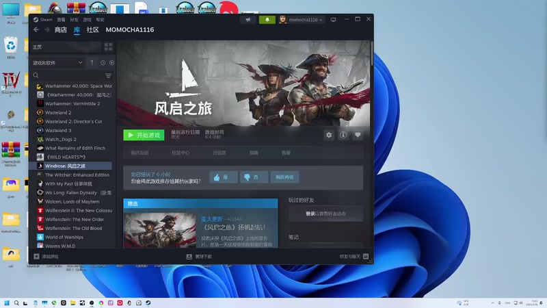
Task: Open the 社区中心 game link
Action: (x=181, y=153)
